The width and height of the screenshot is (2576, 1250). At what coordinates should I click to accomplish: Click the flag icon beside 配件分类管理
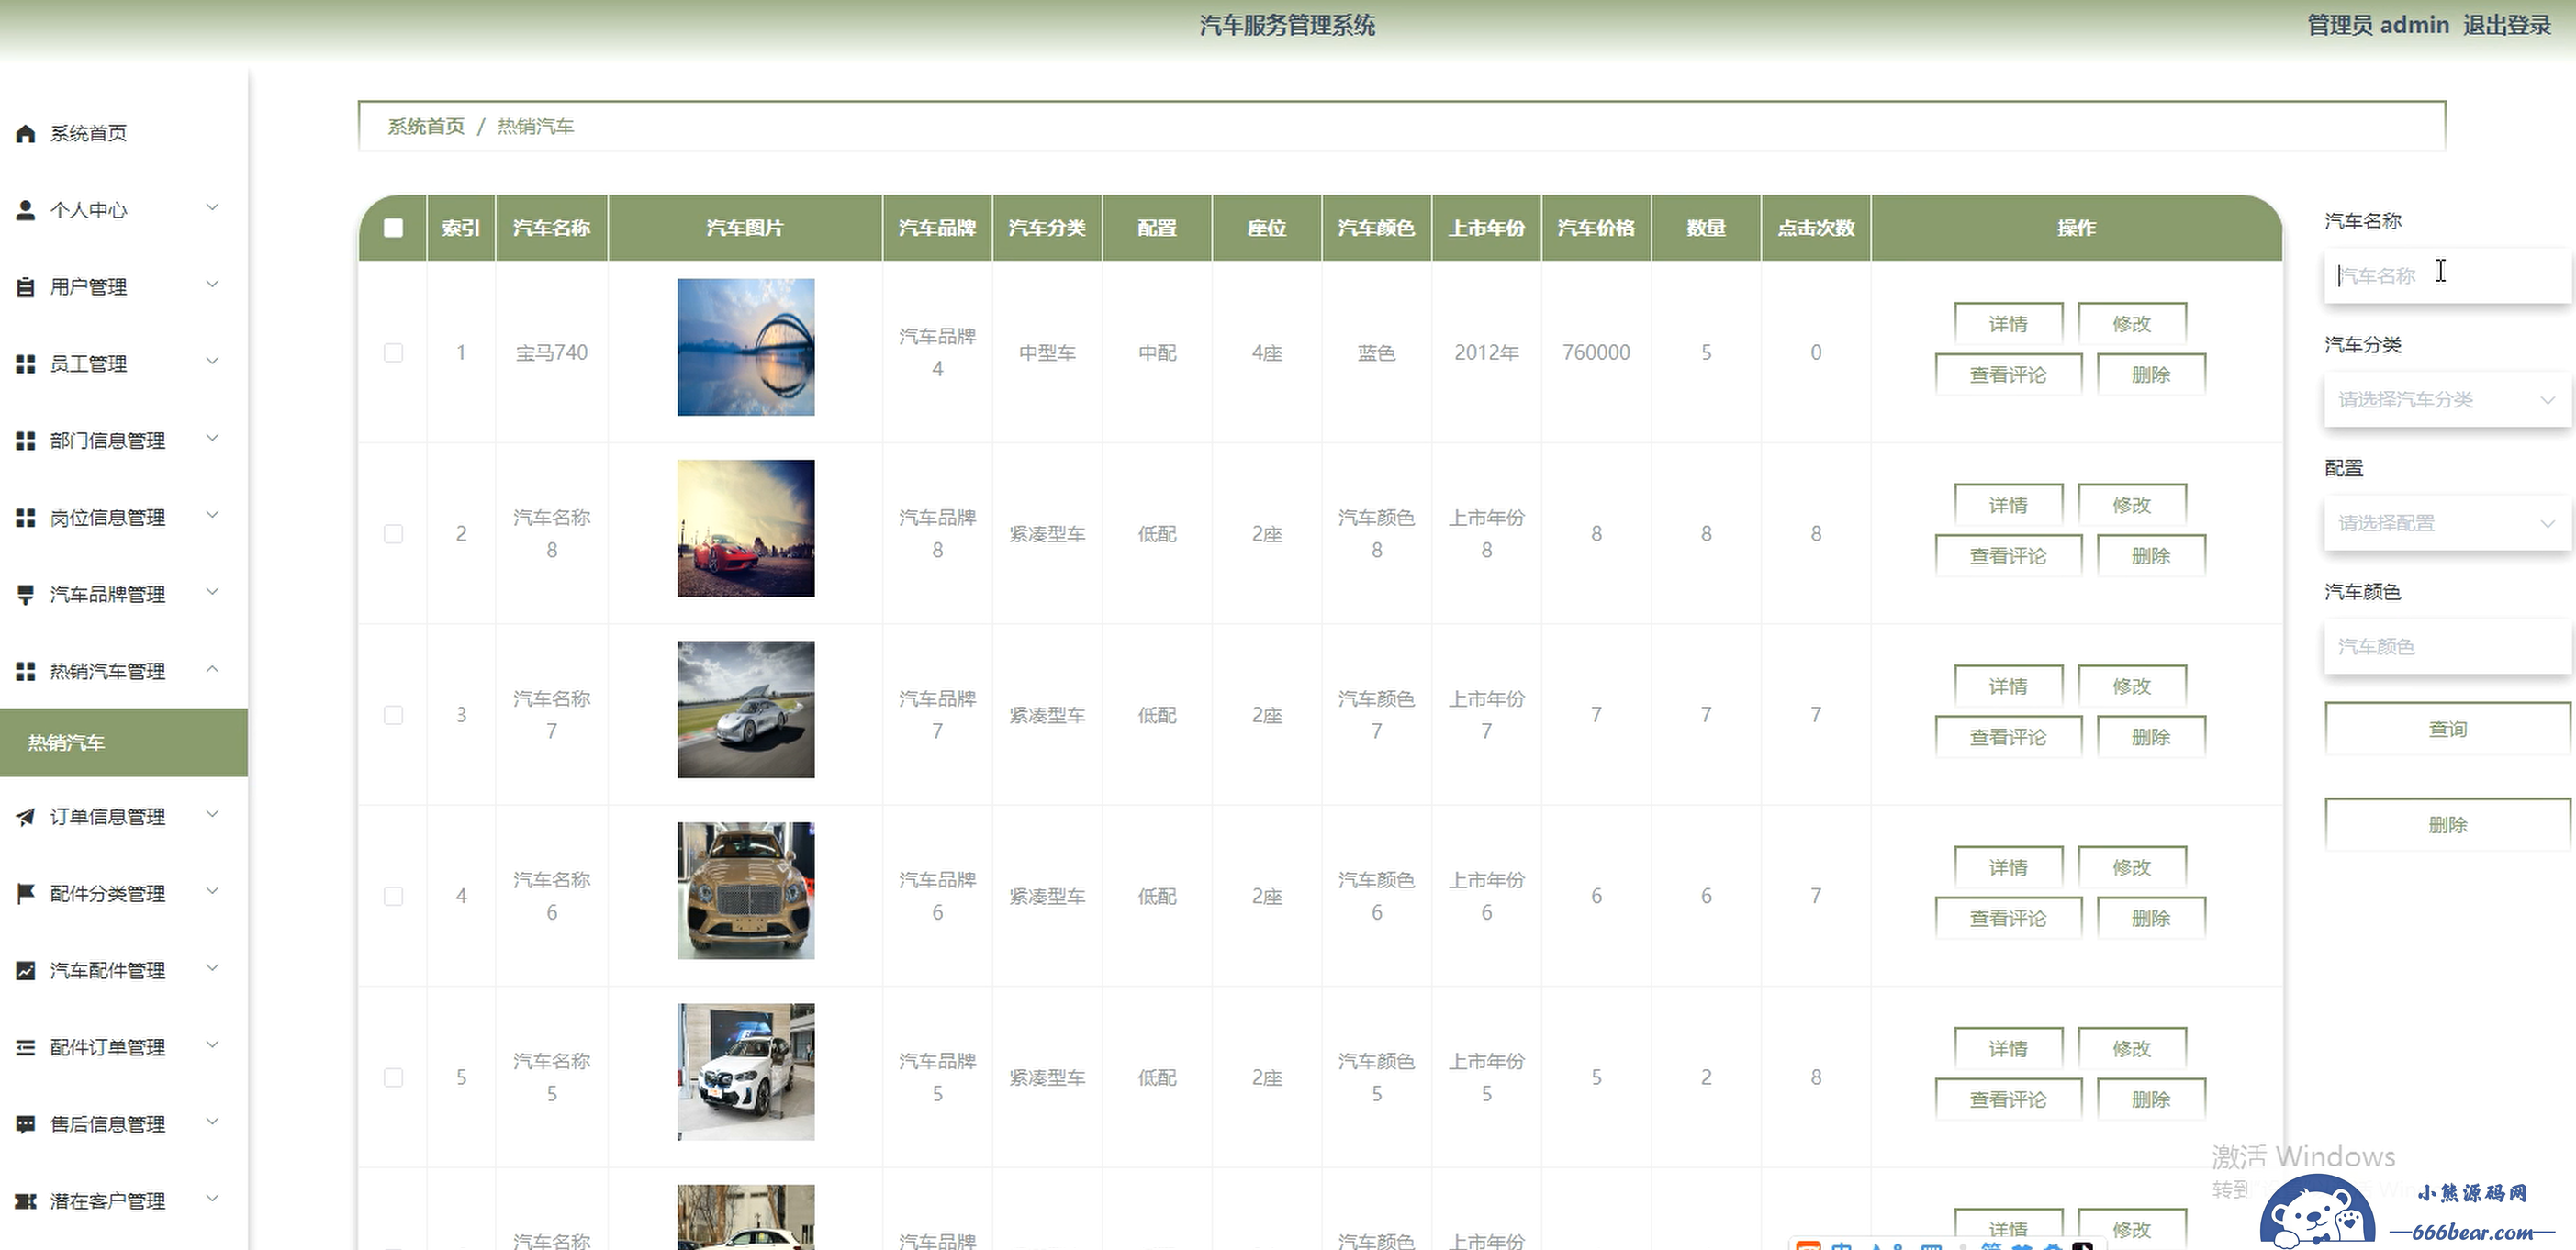pyautogui.click(x=26, y=894)
